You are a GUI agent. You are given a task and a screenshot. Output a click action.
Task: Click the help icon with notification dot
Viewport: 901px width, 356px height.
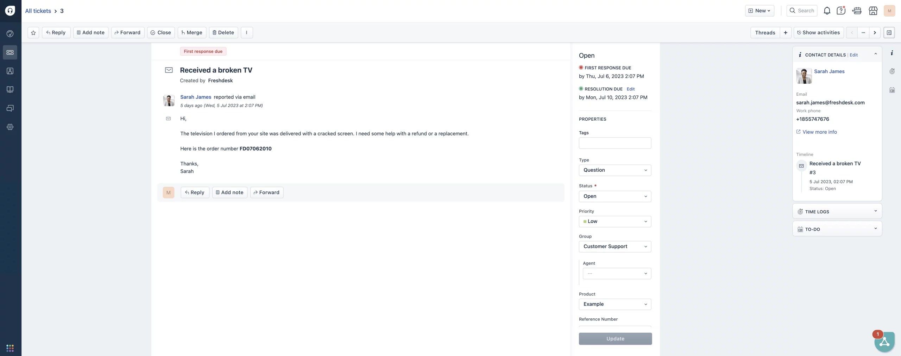(841, 11)
